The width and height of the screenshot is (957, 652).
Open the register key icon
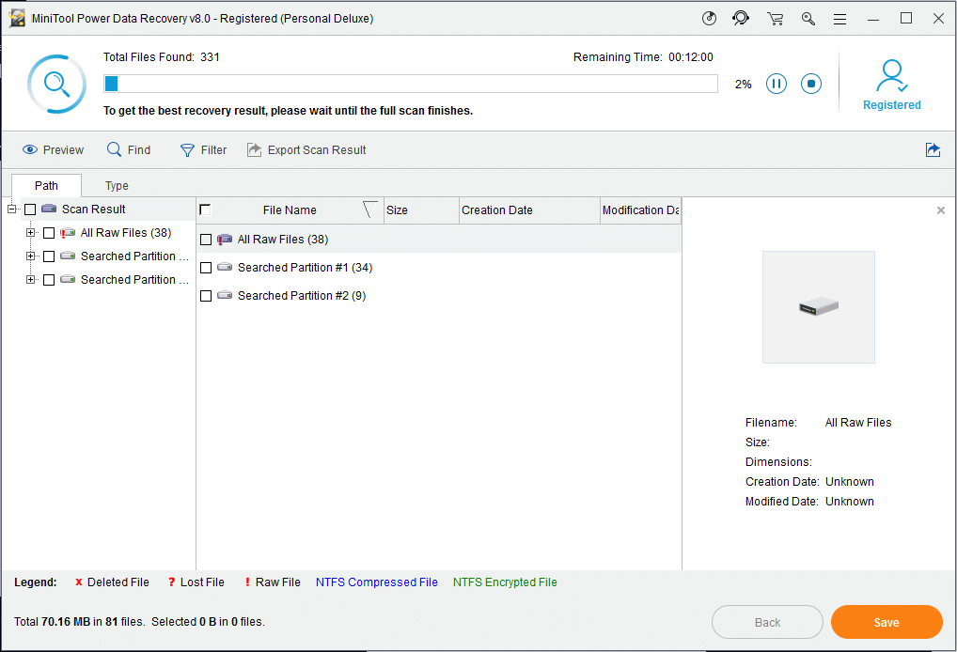[x=808, y=19]
